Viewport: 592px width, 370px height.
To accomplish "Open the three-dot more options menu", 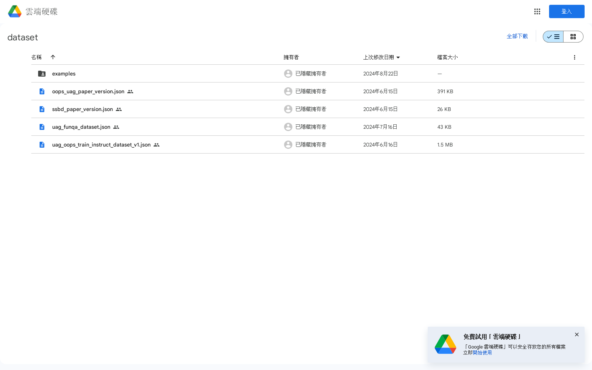I will 574,57.
